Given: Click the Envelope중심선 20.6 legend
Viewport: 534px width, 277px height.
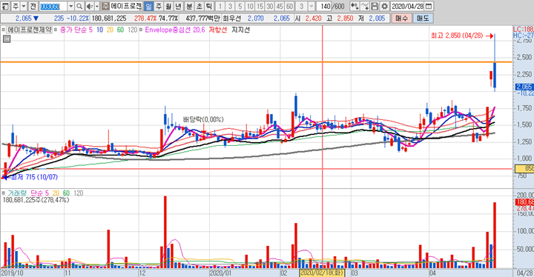Looking at the screenshot, I should pos(175,30).
